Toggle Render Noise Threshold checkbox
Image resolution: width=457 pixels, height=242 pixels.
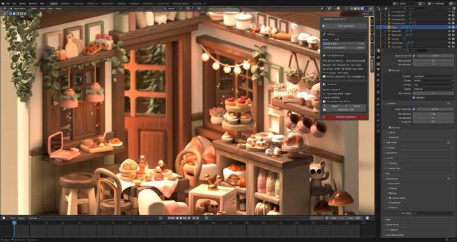click(x=414, y=109)
